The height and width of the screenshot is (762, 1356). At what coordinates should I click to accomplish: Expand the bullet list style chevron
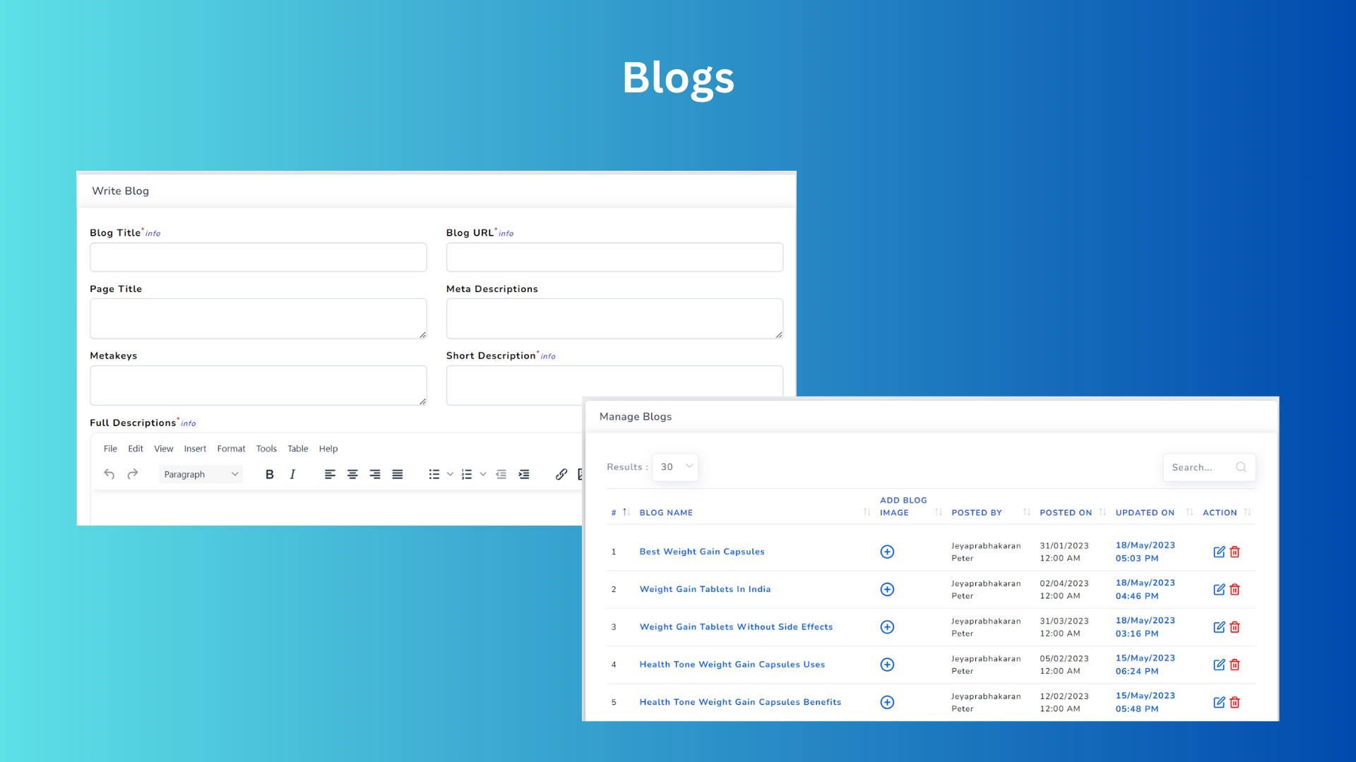tap(451, 474)
